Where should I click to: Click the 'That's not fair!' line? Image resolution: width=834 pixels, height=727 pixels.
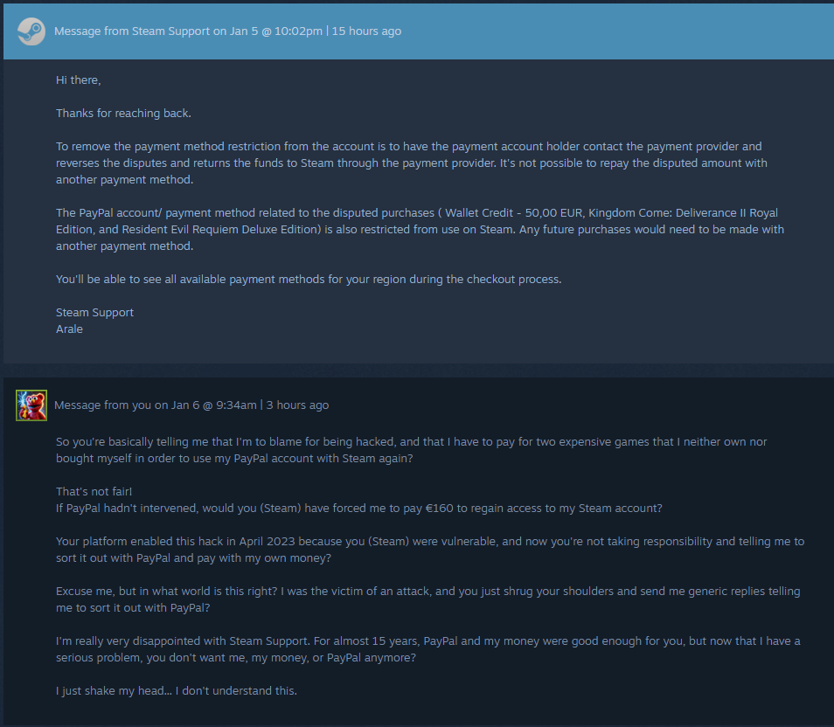(x=94, y=491)
